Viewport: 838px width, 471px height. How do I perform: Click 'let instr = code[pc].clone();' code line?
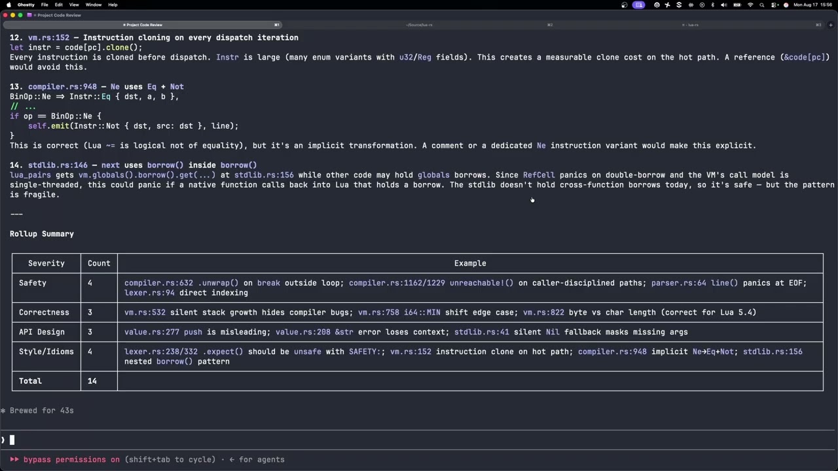click(x=76, y=47)
